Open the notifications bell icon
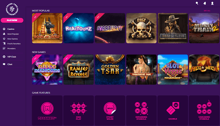 pos(205,3)
